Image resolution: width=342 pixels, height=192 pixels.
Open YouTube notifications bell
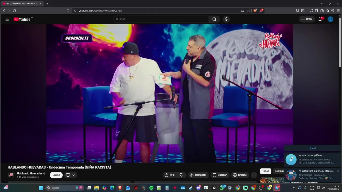pyautogui.click(x=320, y=19)
